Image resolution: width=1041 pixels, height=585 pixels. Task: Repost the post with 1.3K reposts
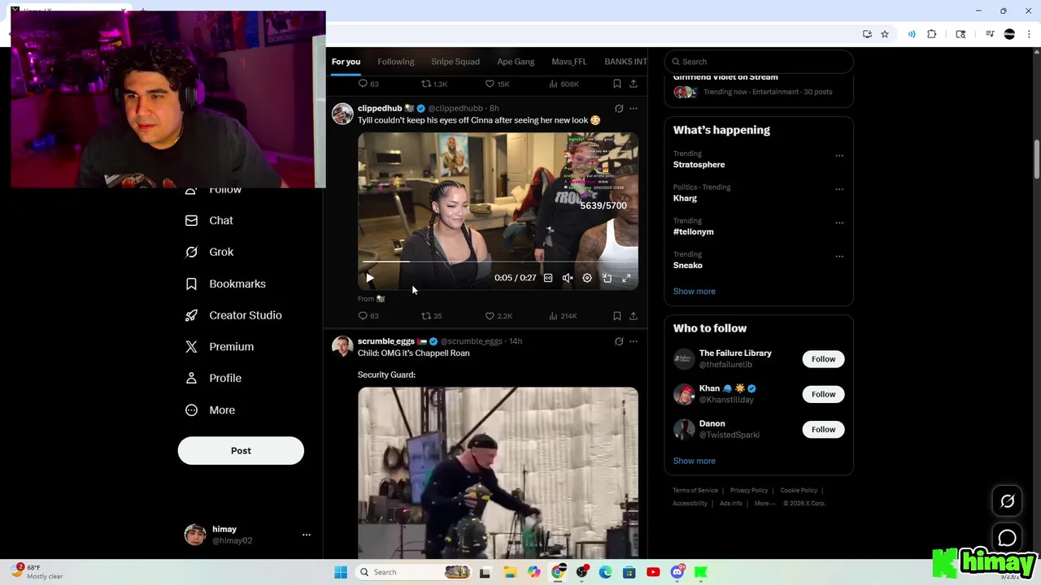tap(433, 84)
